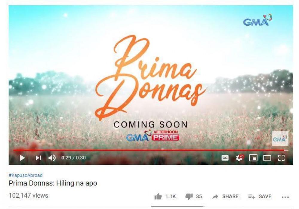Click the GMA channel watermark in video corner
The height and width of the screenshot is (209, 299).
click(x=280, y=139)
